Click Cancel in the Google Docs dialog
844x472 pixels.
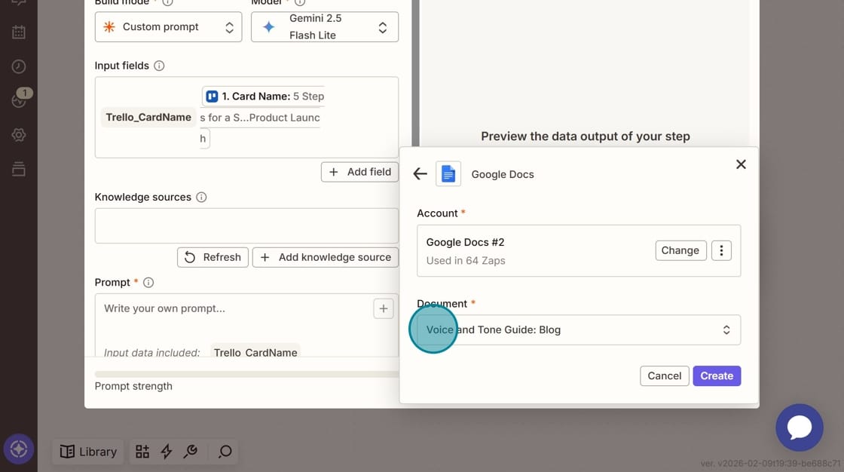point(664,375)
